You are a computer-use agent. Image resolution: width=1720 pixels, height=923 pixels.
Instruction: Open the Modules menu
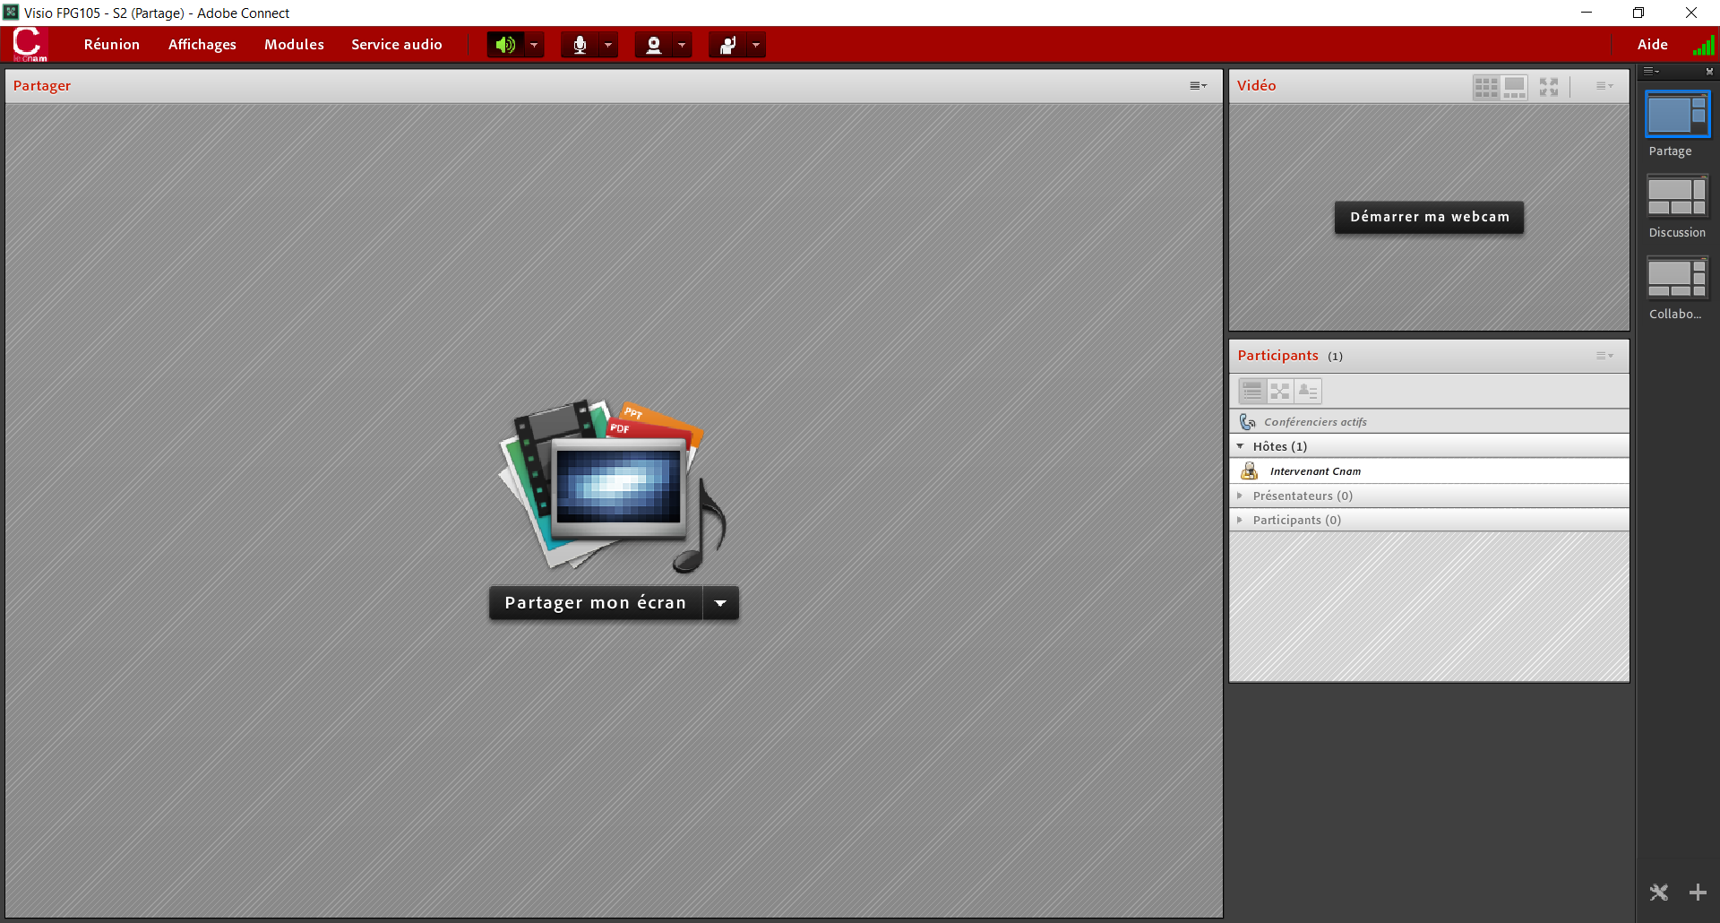tap(294, 45)
